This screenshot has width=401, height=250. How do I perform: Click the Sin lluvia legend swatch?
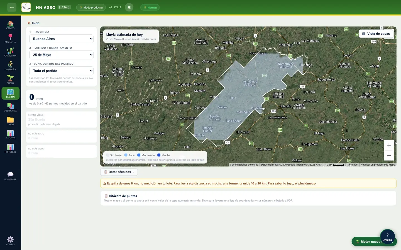click(107, 155)
